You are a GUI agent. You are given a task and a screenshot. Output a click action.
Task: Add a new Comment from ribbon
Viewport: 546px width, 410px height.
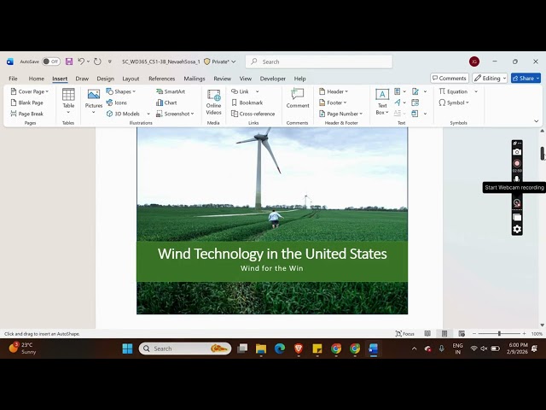(298, 98)
